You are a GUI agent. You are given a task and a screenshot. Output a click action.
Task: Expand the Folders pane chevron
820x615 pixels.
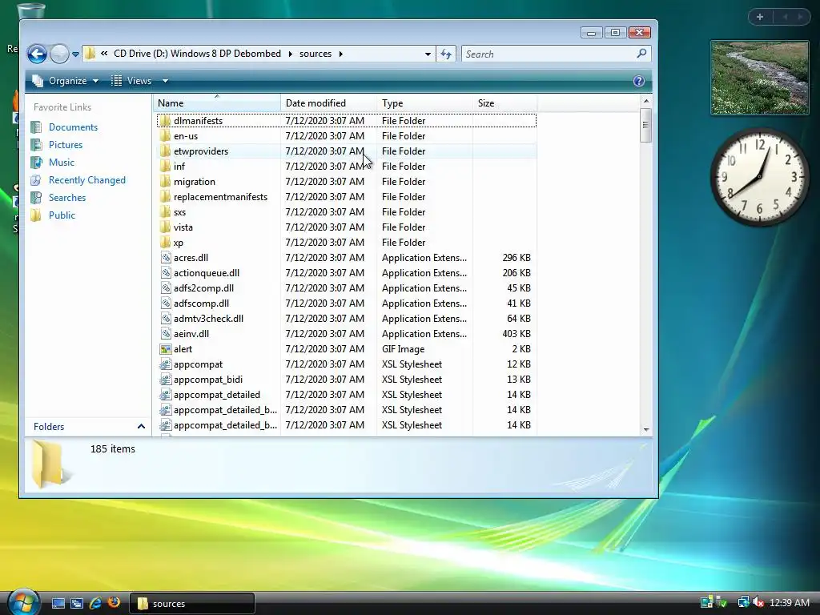[x=141, y=426]
